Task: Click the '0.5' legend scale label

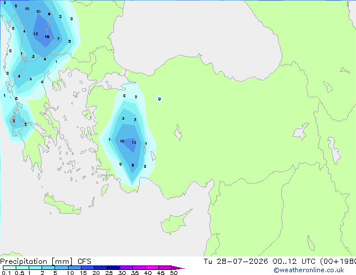Action: 20,273
